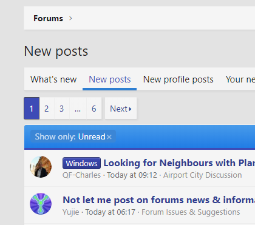Open QF-Charles user name link
Viewport: 255px width, 225px height.
81,175
